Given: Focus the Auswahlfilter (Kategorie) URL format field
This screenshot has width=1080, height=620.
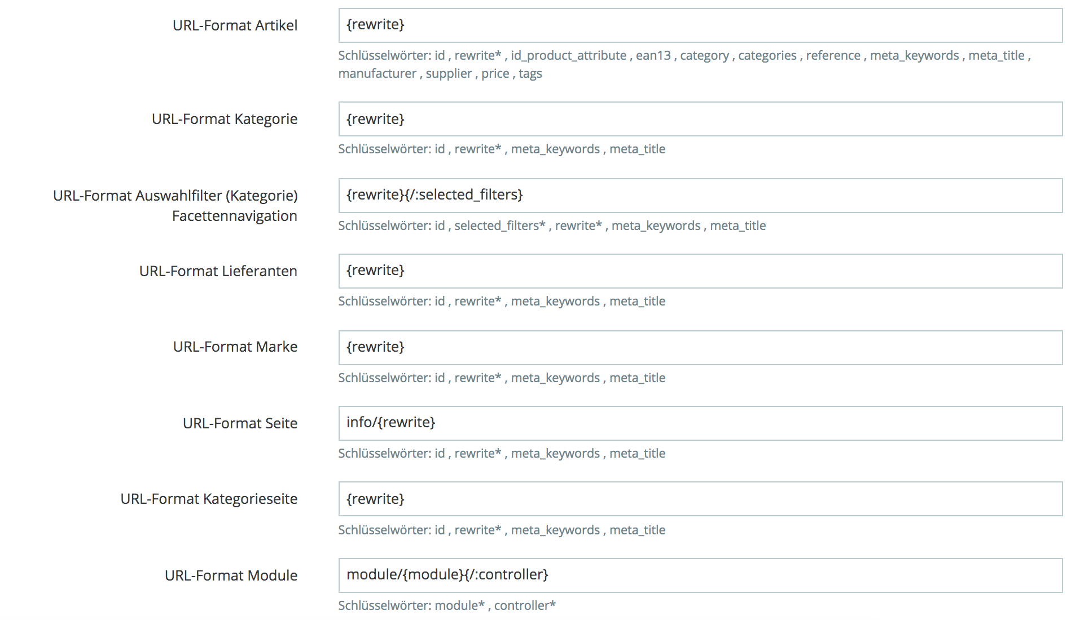Looking at the screenshot, I should [700, 196].
